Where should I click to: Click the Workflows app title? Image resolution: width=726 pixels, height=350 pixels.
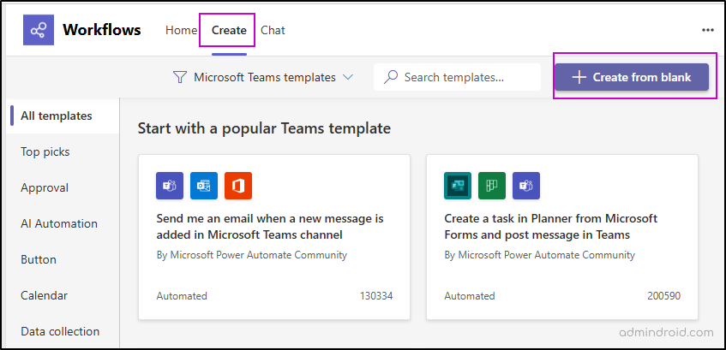102,30
